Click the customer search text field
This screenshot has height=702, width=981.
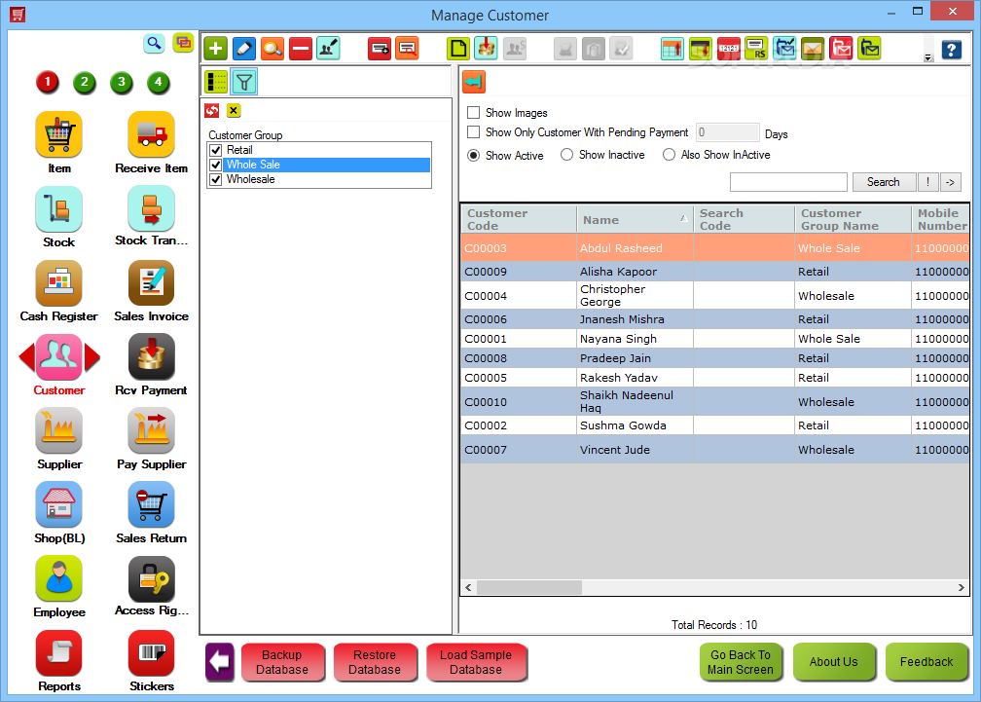[x=788, y=182]
